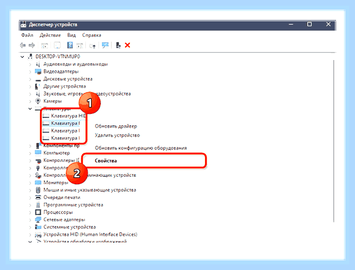Choose Обновить драйвер from context menu
Image resolution: width=355 pixels, height=270 pixels.
tap(116, 126)
